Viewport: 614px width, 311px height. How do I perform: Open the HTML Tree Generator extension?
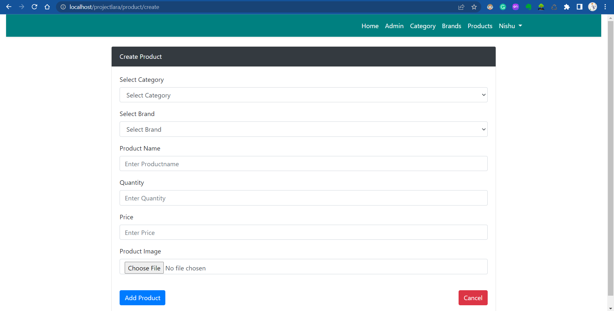coord(541,7)
